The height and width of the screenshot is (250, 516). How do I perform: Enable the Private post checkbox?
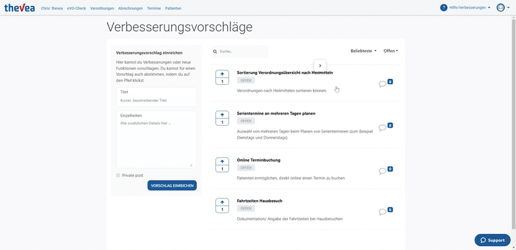tap(118, 176)
